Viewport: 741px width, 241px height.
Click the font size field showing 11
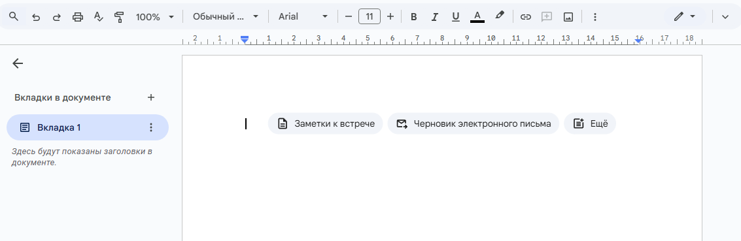point(370,16)
